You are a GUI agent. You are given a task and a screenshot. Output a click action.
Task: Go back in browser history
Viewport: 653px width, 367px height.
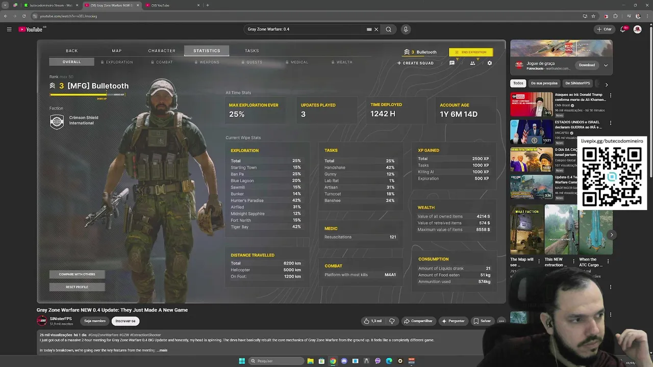[x=6, y=16]
